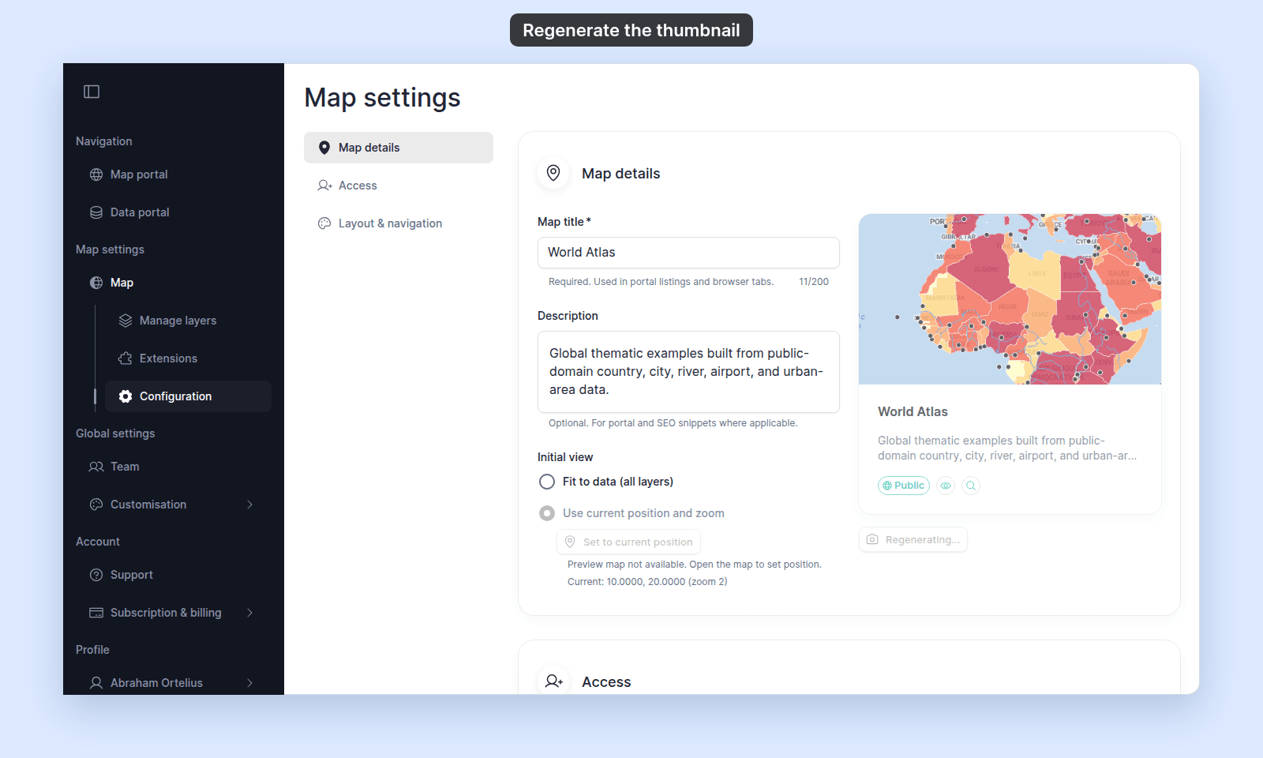Screen dimensions: 1263x758
Task: Click the card icon next to Subscription & billing
Action: (96, 613)
